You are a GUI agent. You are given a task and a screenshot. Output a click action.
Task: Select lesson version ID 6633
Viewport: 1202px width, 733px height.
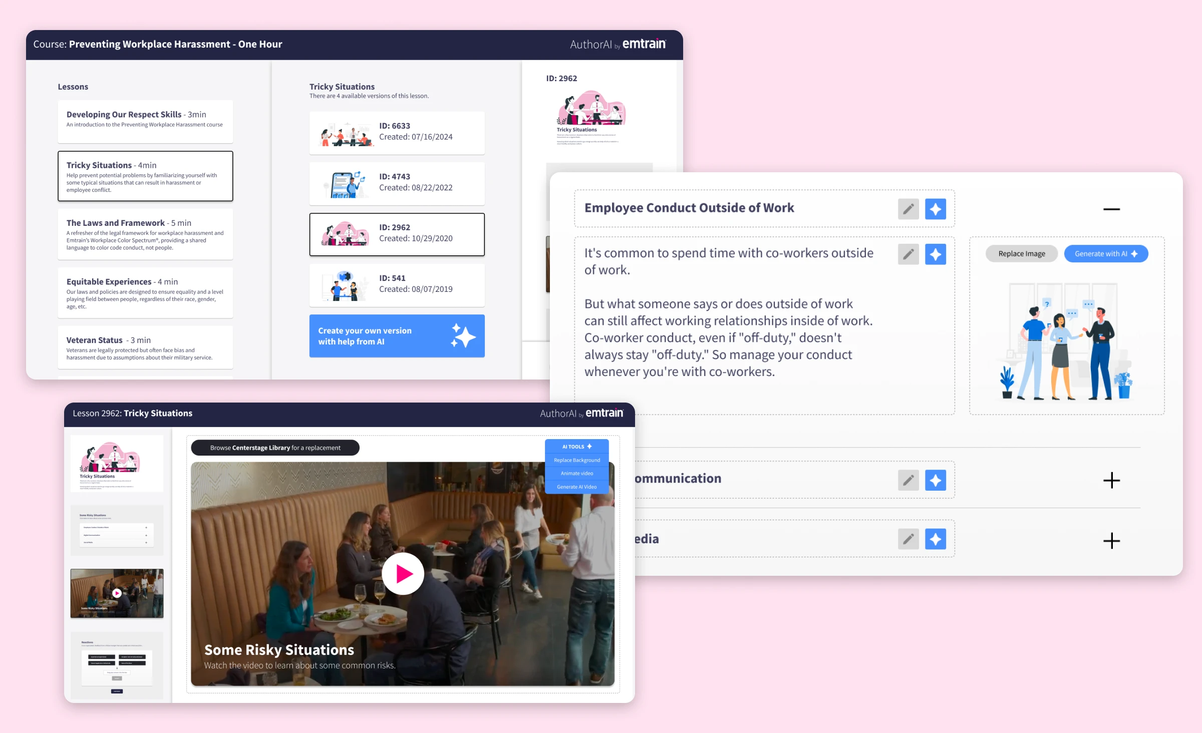coord(397,132)
